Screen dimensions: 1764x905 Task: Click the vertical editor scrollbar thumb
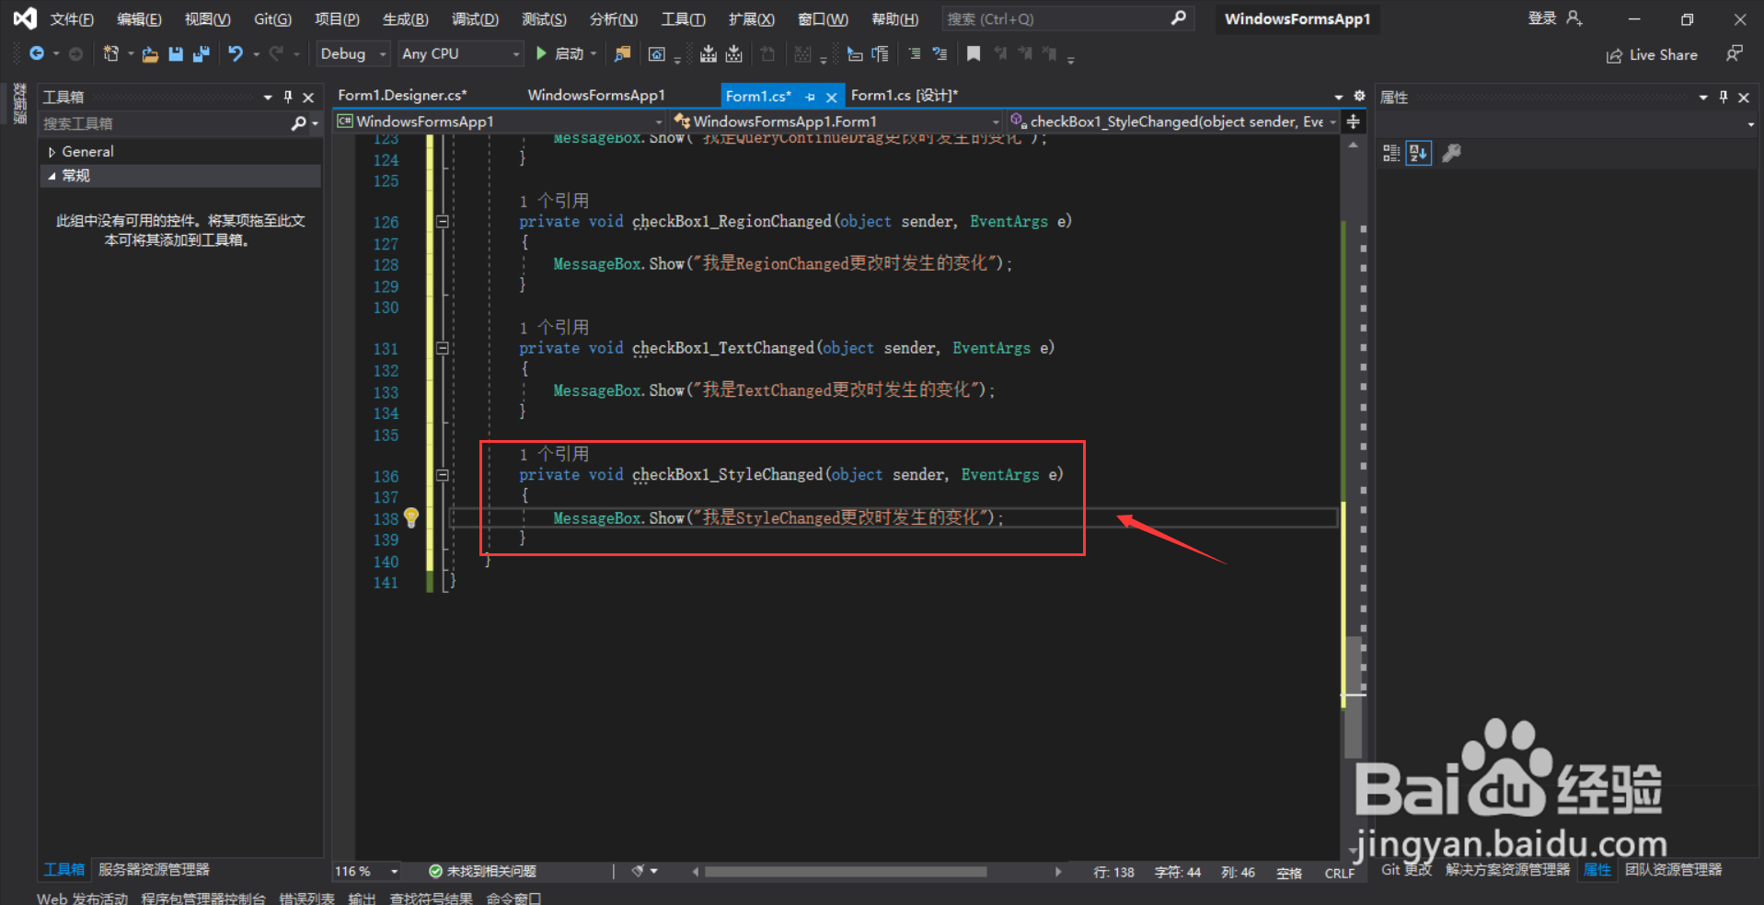[1353, 697]
